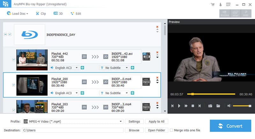255x139 pixels.
Task: Play the preview video
Action: click(x=179, y=106)
